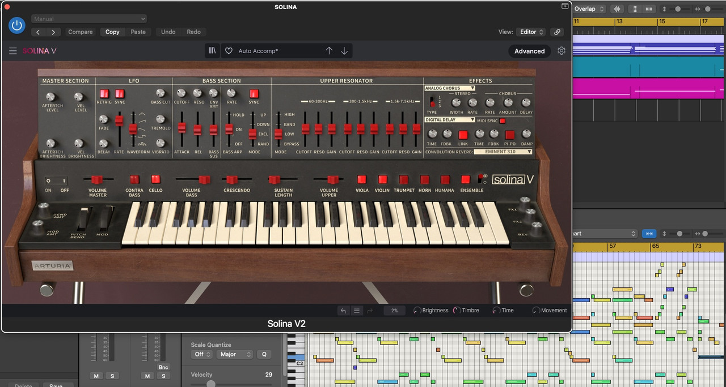Open the Eminent 310 reverb dropdown
726x387 pixels.
503,152
